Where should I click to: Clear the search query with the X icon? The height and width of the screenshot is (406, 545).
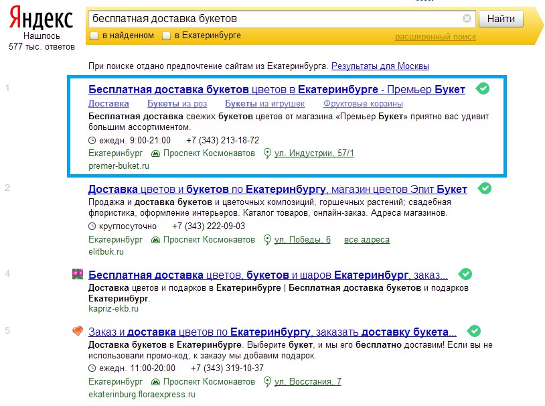467,19
